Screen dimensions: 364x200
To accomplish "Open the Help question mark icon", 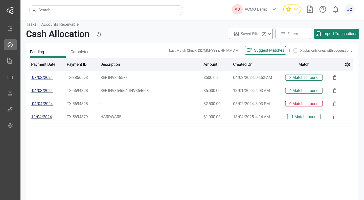I will (x=323, y=9).
